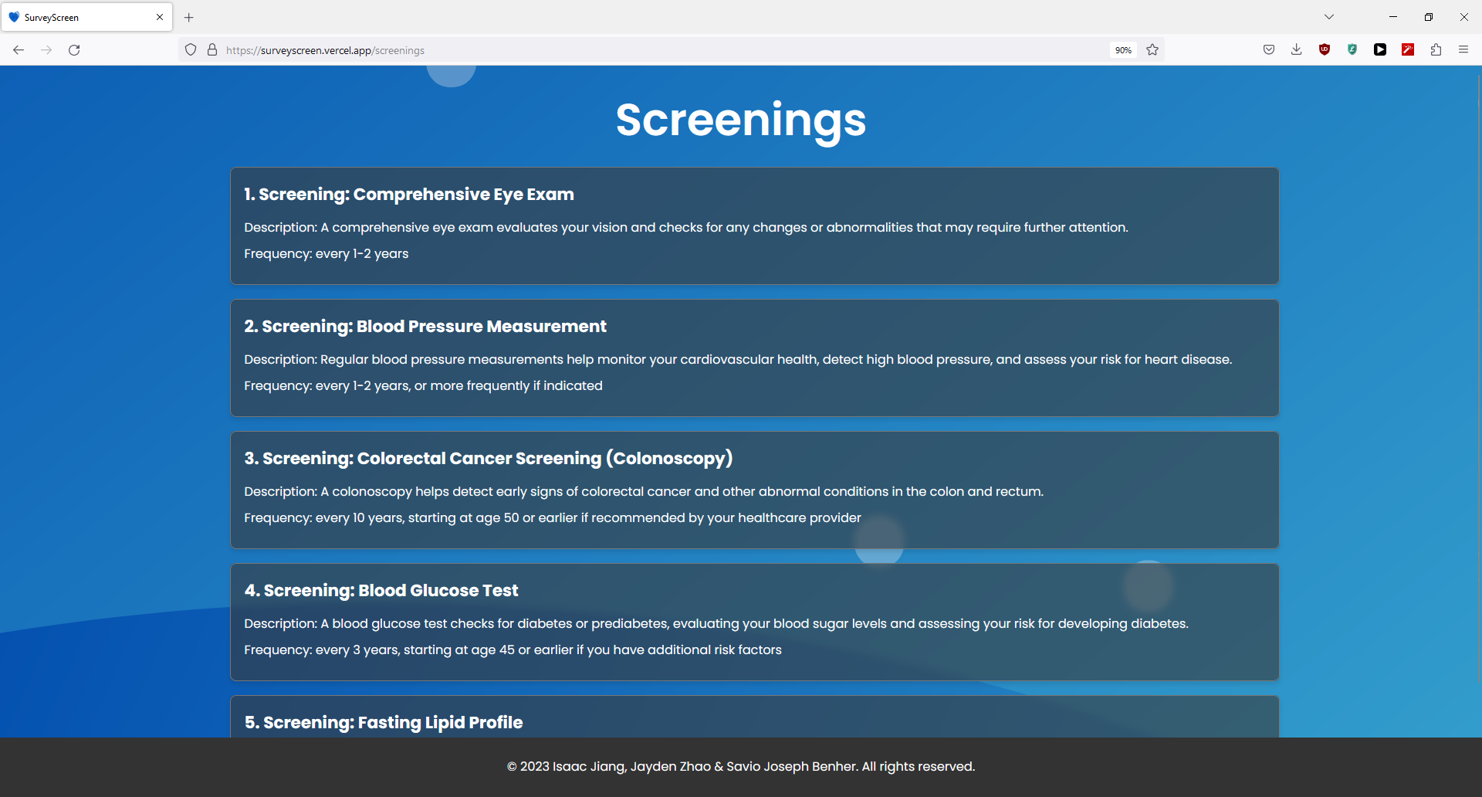Open the Firefox application menu
This screenshot has width=1482, height=797.
coord(1463,50)
